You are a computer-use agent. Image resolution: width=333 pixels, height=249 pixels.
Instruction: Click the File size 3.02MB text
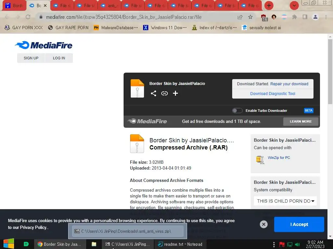point(147,162)
